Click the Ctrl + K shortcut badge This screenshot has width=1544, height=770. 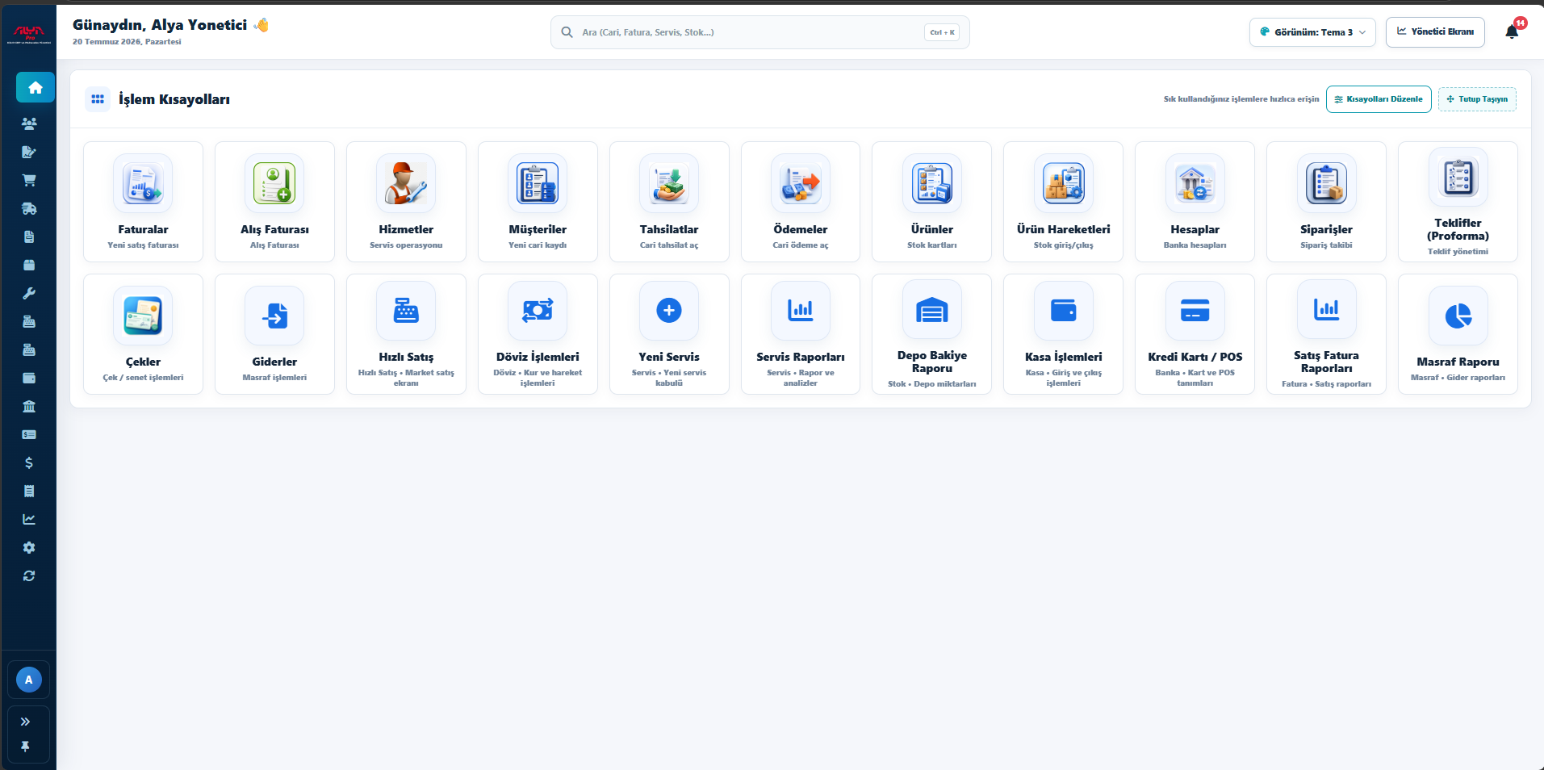pos(942,32)
